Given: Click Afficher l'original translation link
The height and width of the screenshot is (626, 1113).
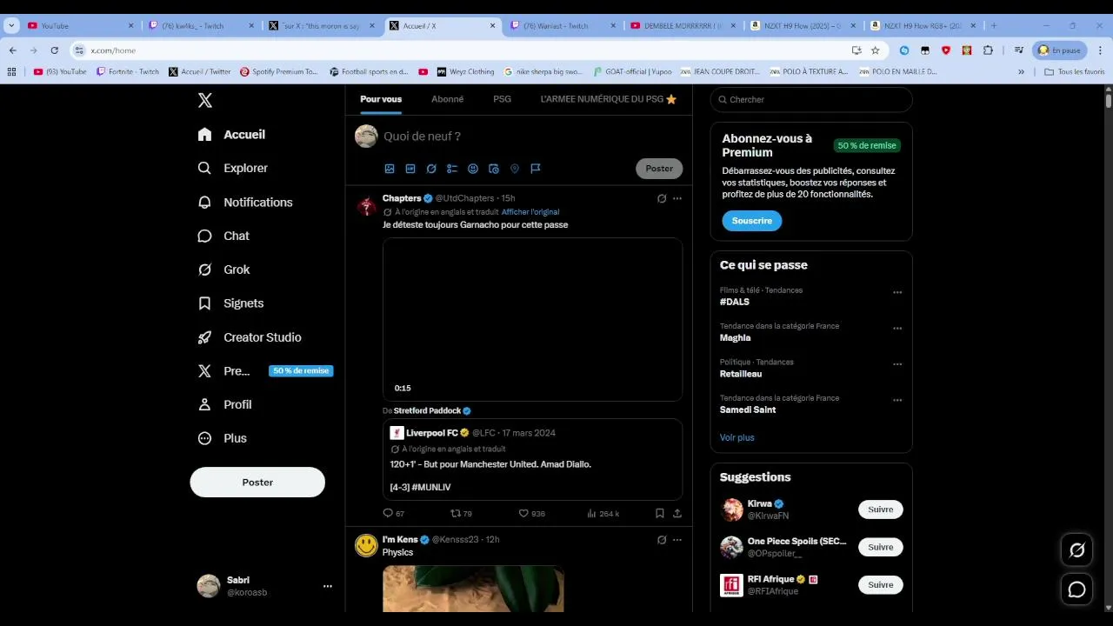Looking at the screenshot, I should click(x=530, y=212).
